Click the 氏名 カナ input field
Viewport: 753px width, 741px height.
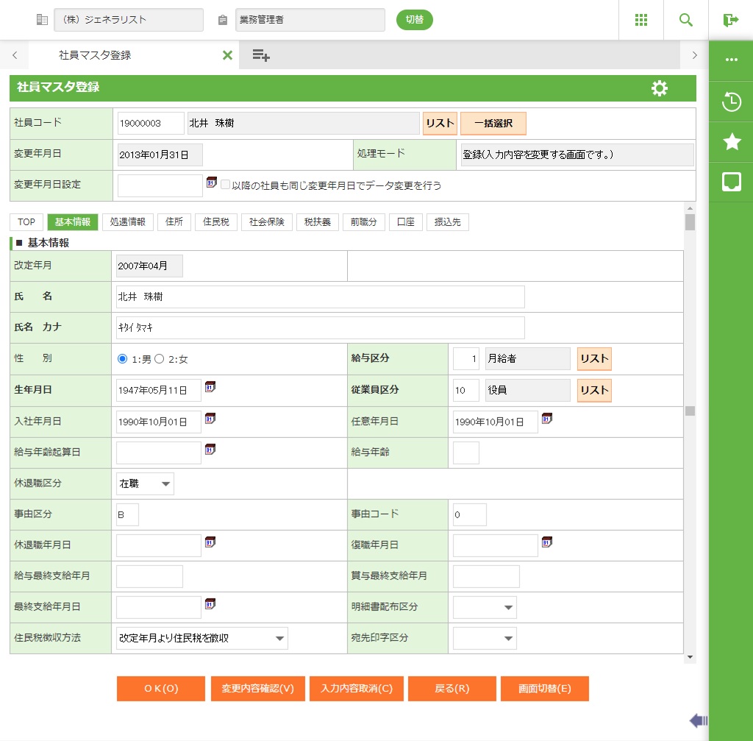pos(320,327)
